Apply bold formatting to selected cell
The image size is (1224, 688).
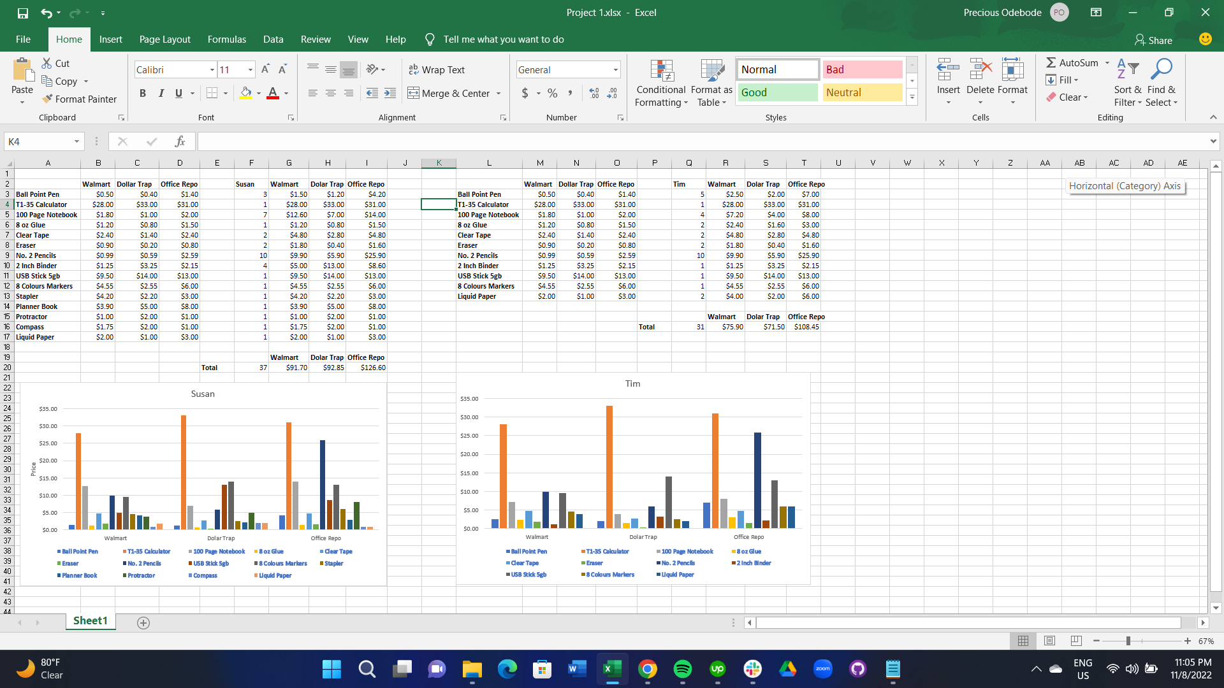pos(143,93)
